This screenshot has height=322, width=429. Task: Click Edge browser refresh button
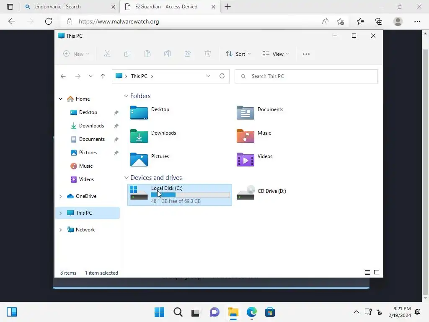49,21
